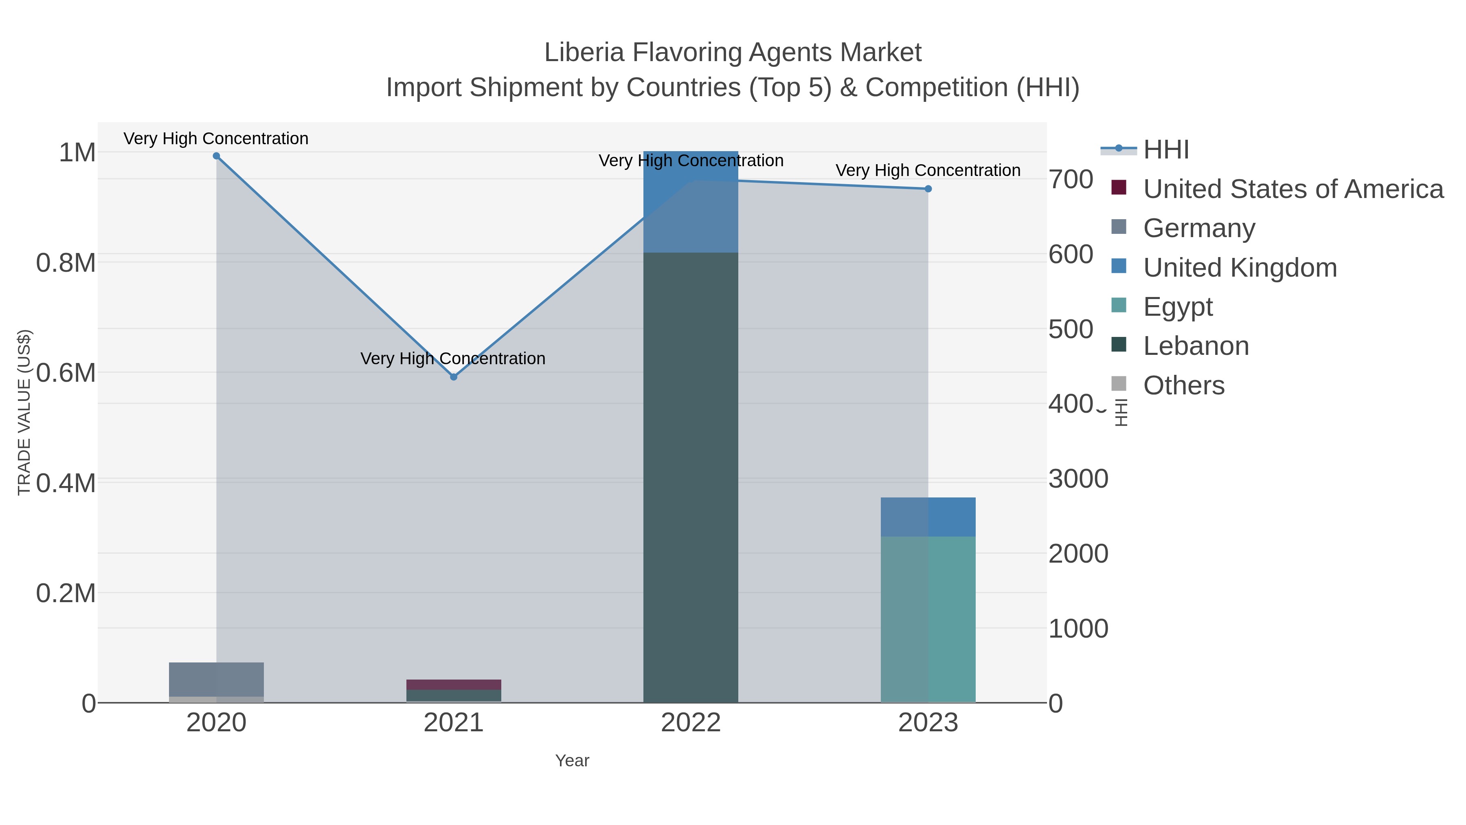Click the 0.4M y-axis tick label
The width and height of the screenshot is (1466, 825).
click(x=66, y=483)
